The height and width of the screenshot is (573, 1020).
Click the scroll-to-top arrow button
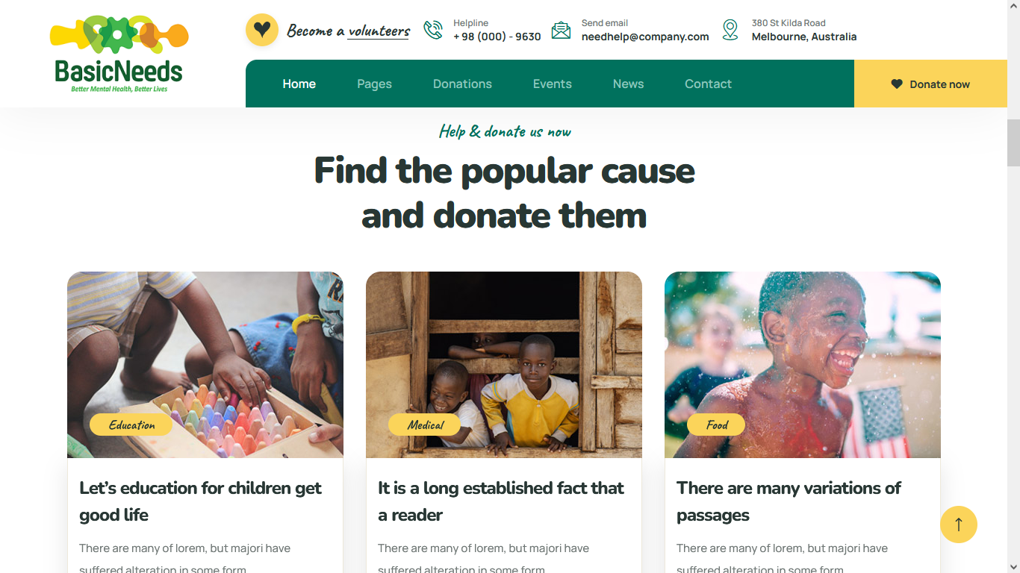[x=959, y=525]
